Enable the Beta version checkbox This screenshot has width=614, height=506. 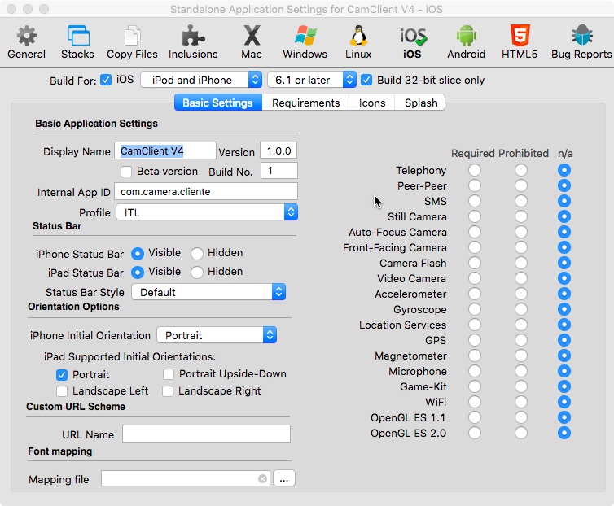126,172
